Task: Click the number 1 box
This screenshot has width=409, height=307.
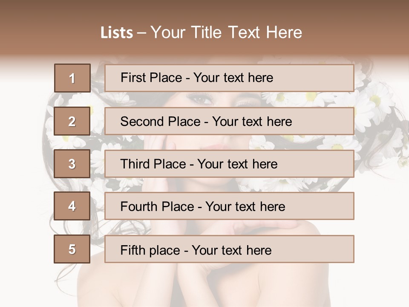Action: (x=72, y=78)
